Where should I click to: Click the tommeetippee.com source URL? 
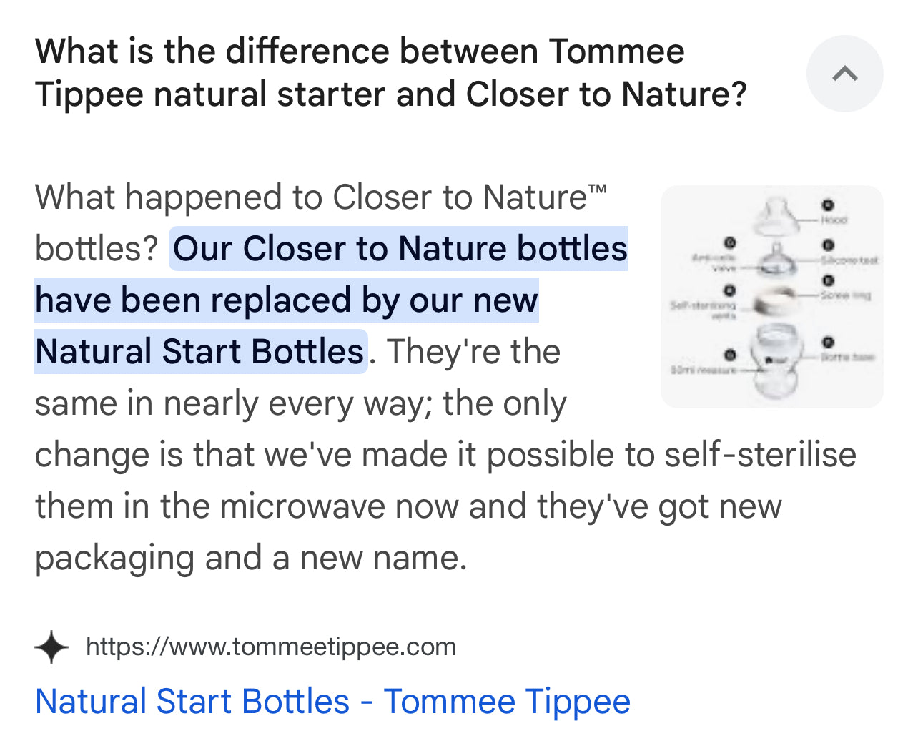pos(270,647)
